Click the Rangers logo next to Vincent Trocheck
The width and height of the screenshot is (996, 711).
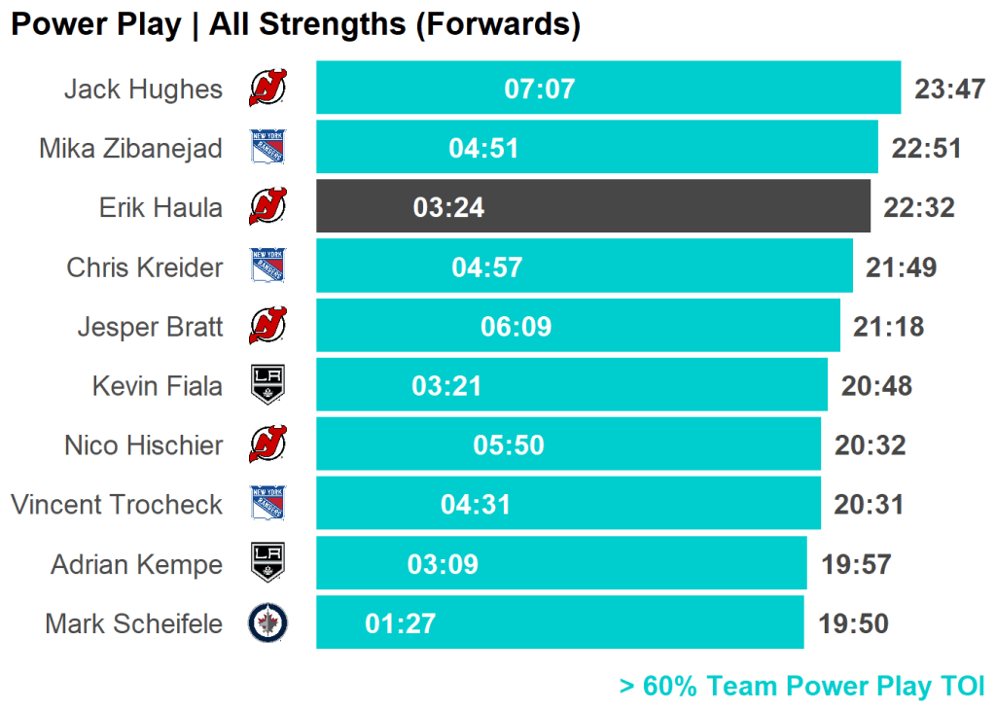tap(267, 504)
